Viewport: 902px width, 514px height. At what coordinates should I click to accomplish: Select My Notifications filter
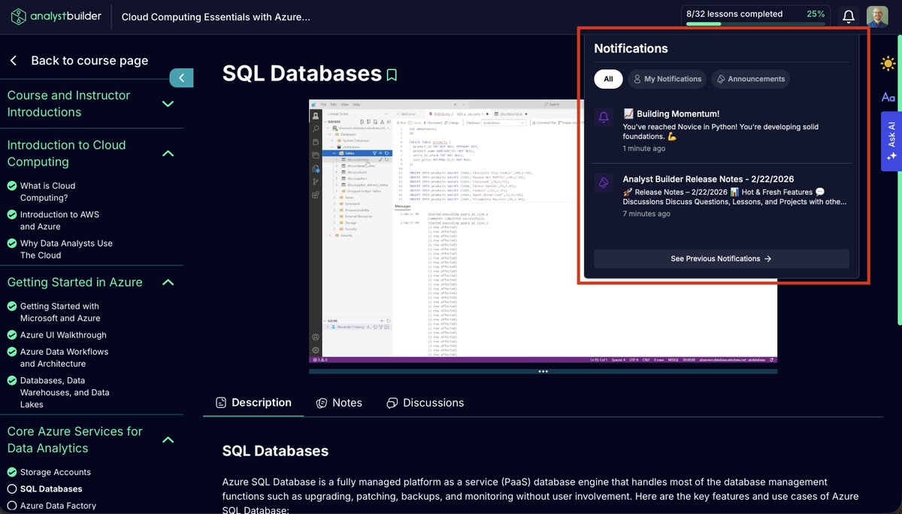[667, 79]
